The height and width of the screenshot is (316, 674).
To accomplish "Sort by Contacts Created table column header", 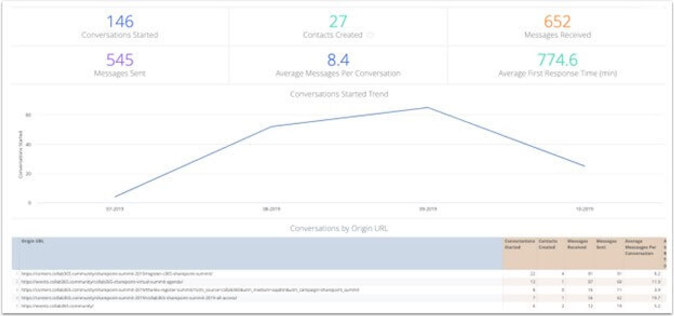I will click(x=548, y=244).
